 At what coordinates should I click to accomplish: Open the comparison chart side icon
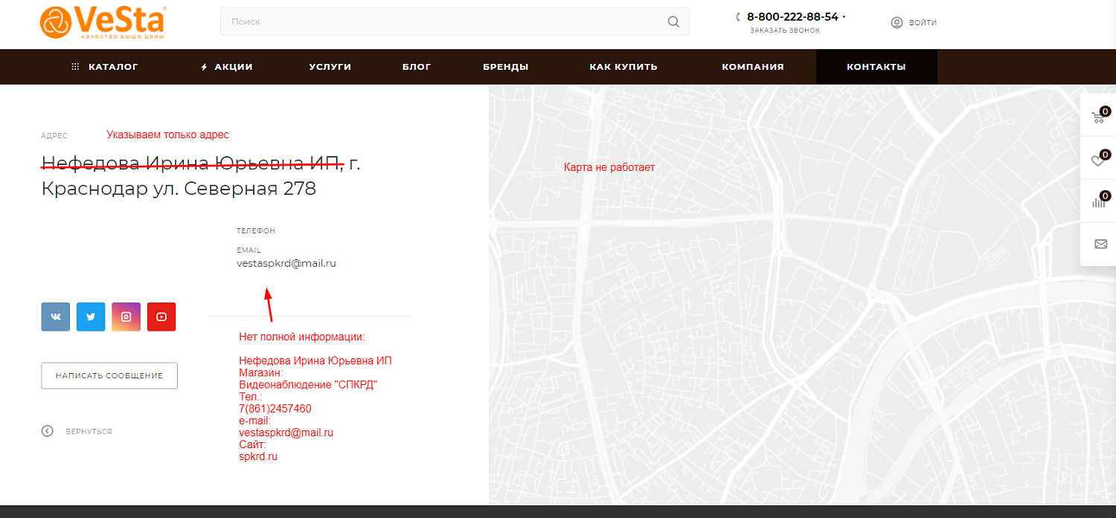1099,201
